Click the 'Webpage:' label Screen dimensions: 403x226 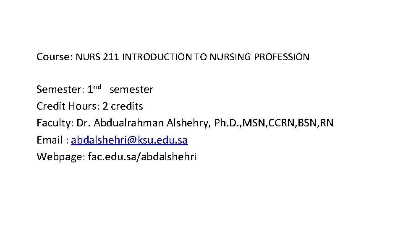pos(60,157)
